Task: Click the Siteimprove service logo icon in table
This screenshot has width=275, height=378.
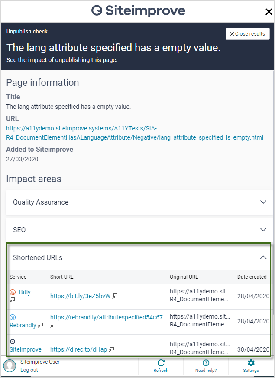Action: (13, 342)
